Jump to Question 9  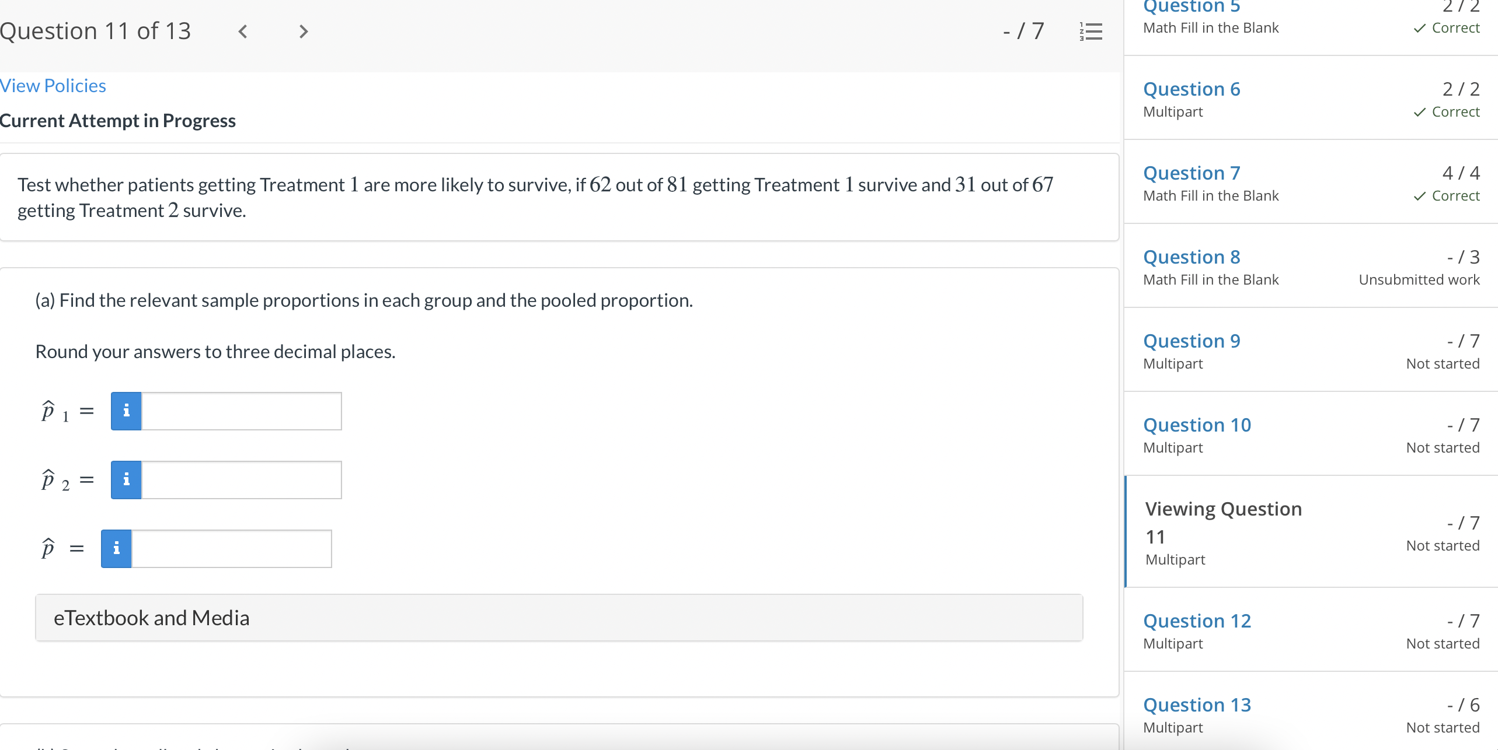[1191, 341]
